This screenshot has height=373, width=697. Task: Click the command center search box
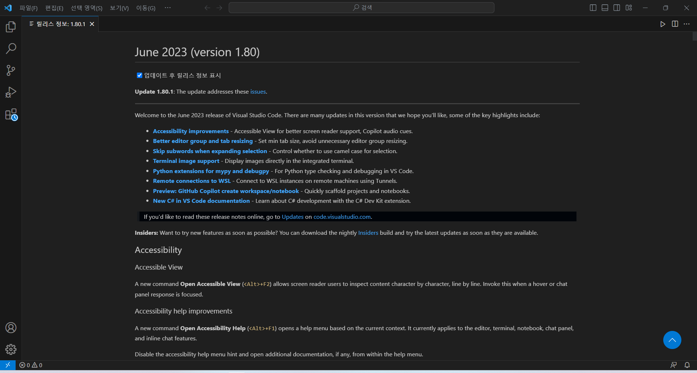(361, 8)
